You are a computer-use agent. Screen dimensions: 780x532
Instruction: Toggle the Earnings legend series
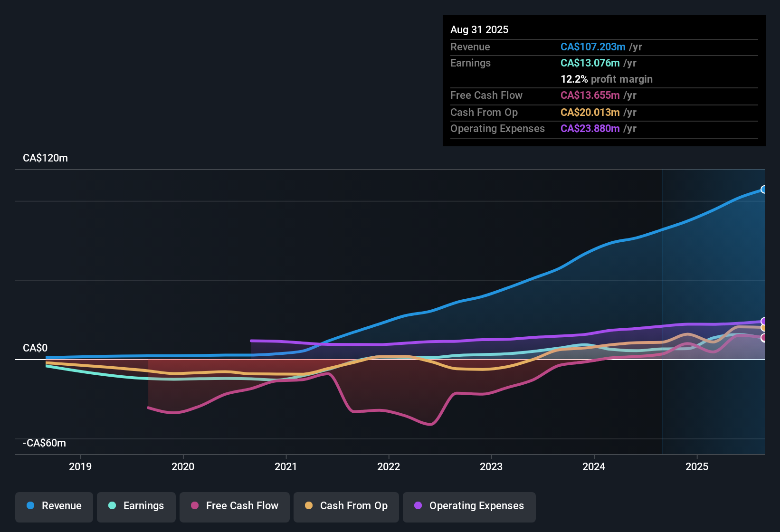136,506
